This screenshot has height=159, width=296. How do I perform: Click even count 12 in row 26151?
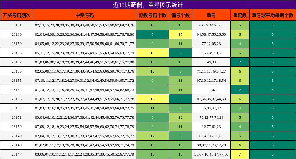180,117
